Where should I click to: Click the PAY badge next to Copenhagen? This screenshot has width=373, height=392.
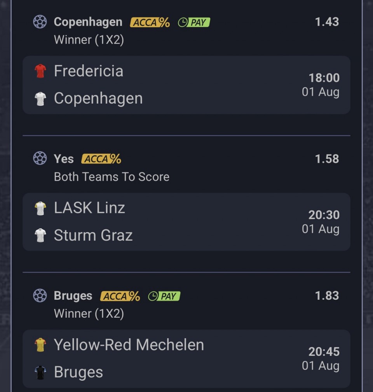tap(194, 22)
